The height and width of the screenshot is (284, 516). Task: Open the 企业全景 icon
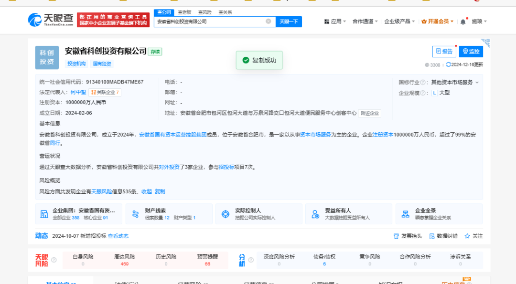click(x=405, y=214)
